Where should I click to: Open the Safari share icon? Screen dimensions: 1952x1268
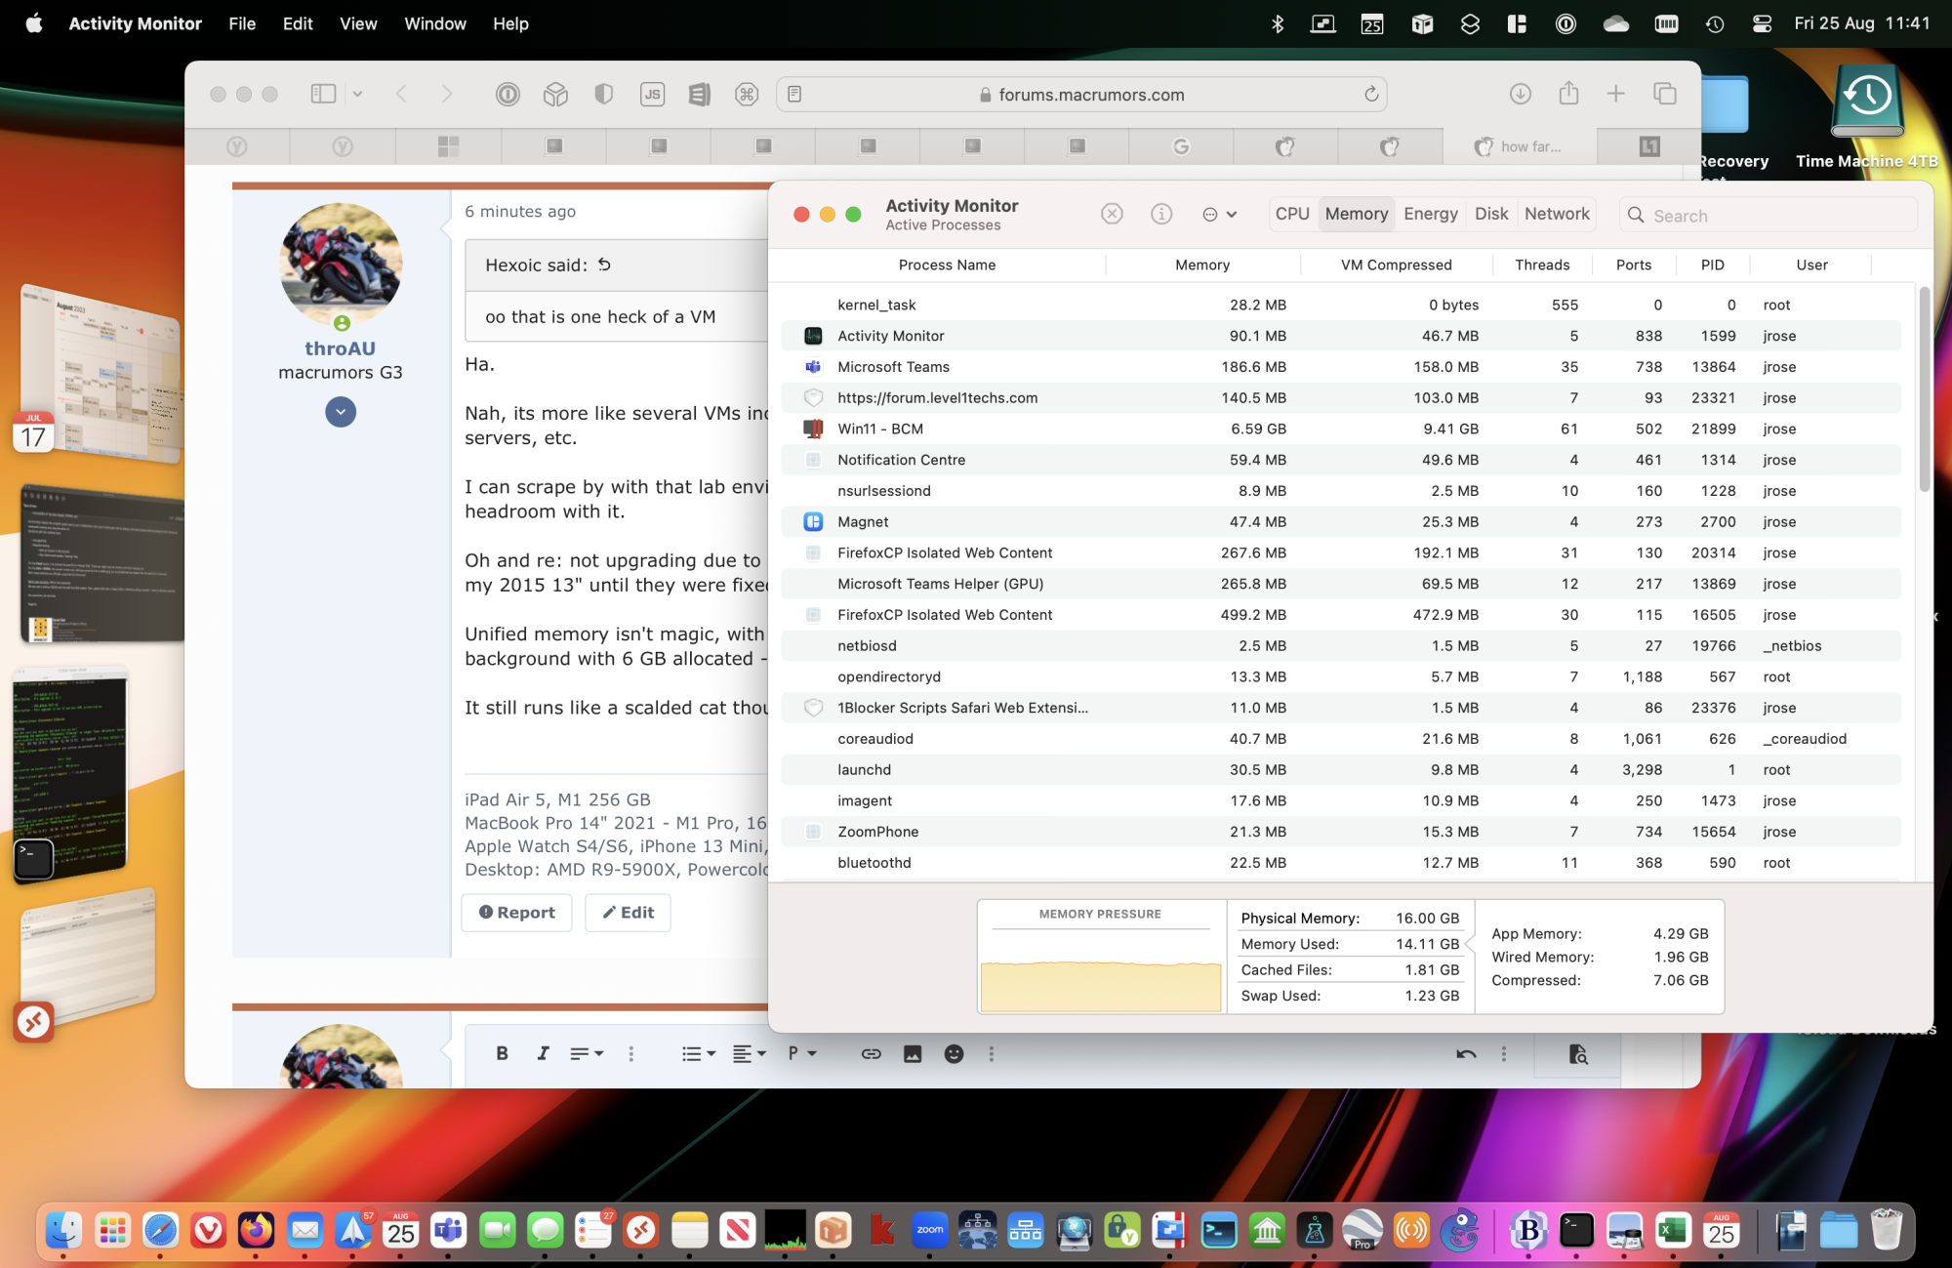pyautogui.click(x=1568, y=94)
